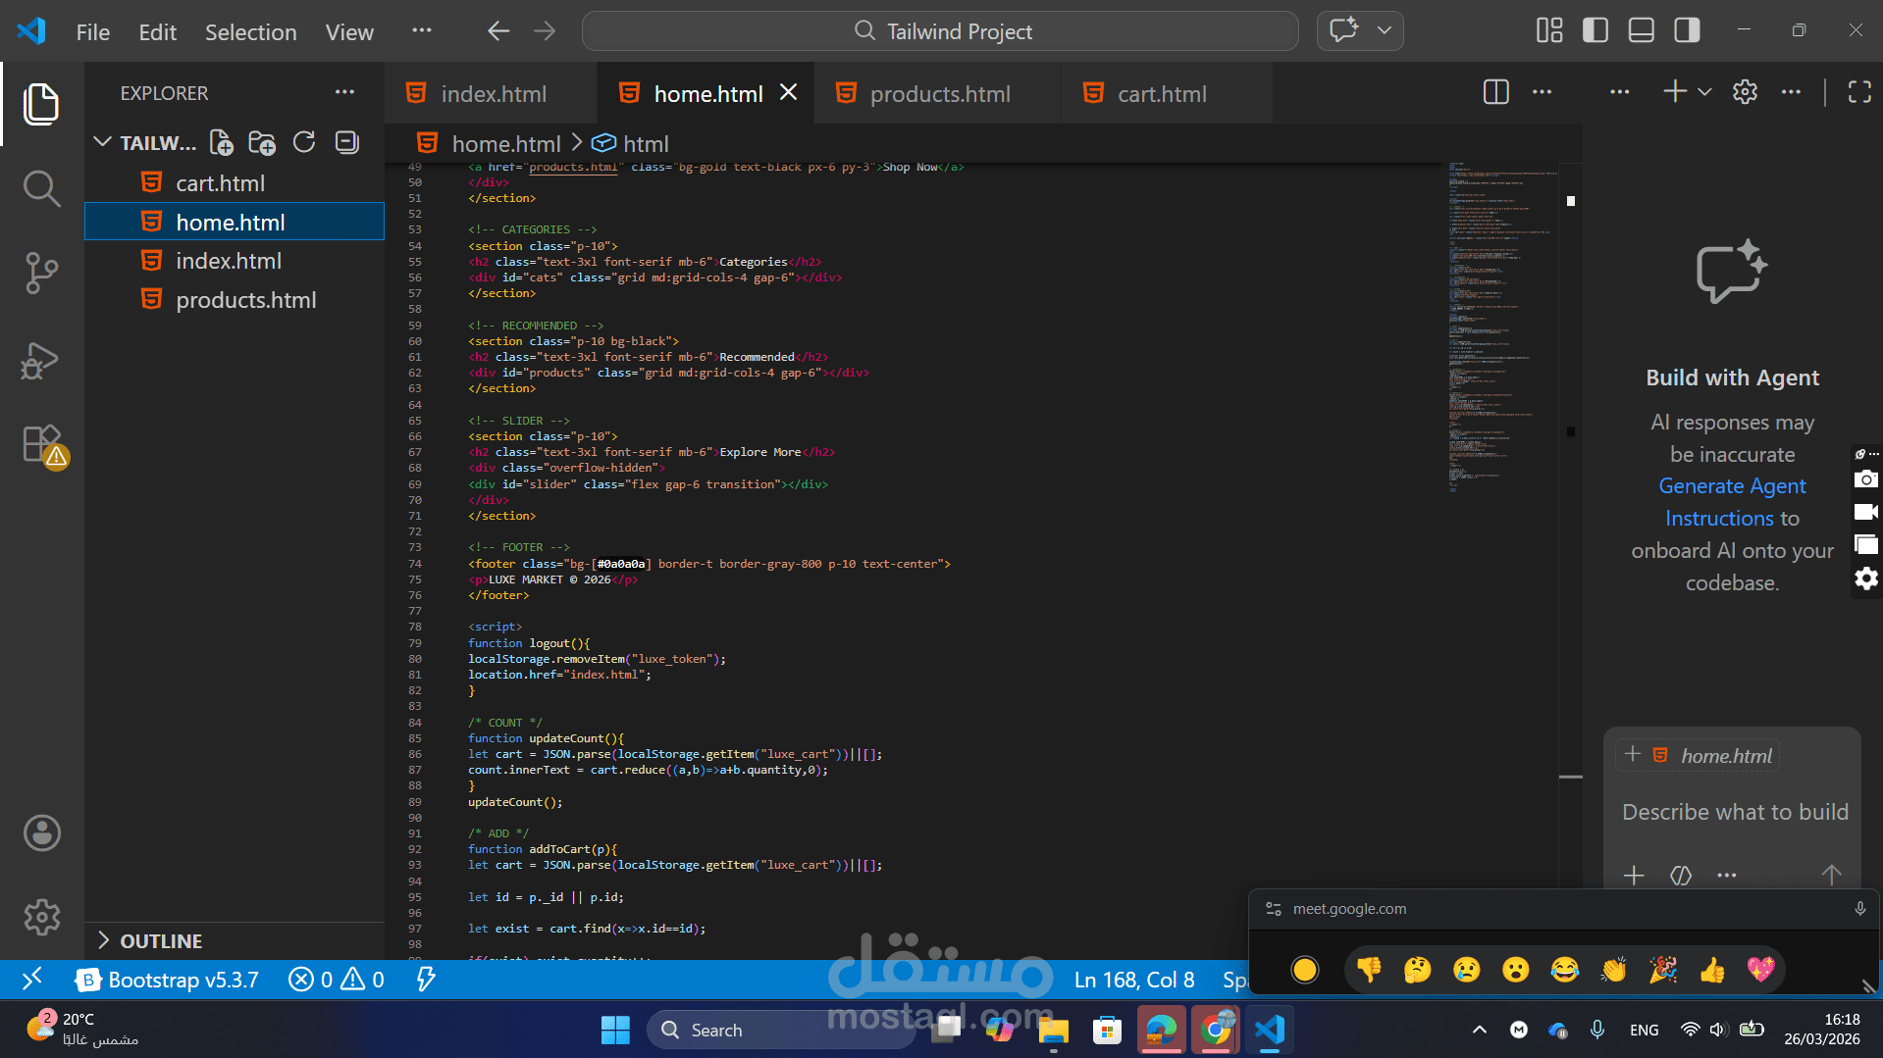This screenshot has height=1058, width=1883.
Task: Go forward with the title bar arrow
Action: pyautogui.click(x=545, y=31)
